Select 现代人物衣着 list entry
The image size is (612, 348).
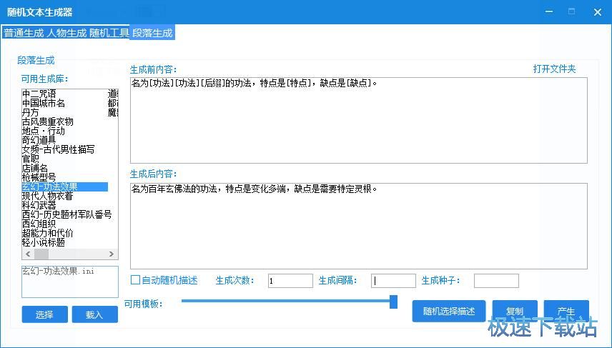(48, 196)
